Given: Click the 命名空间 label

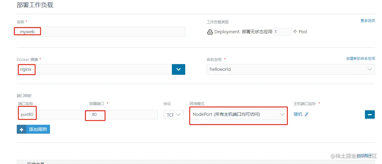Looking at the screenshot, I should 214,59.
